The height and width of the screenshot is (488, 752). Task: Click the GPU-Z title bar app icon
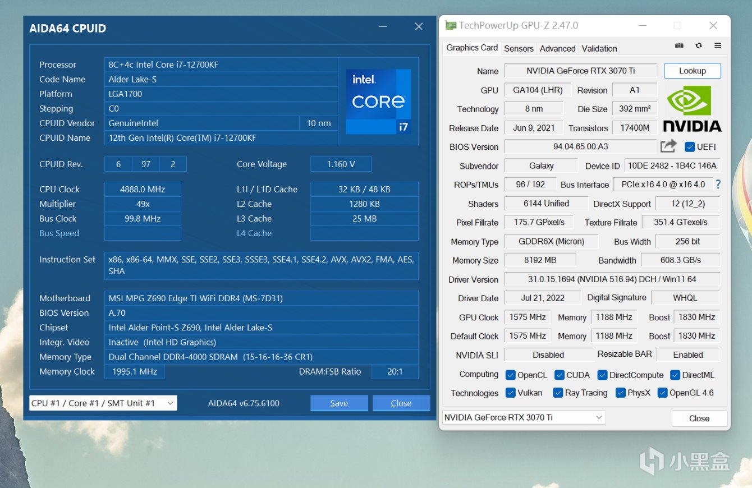(x=451, y=26)
